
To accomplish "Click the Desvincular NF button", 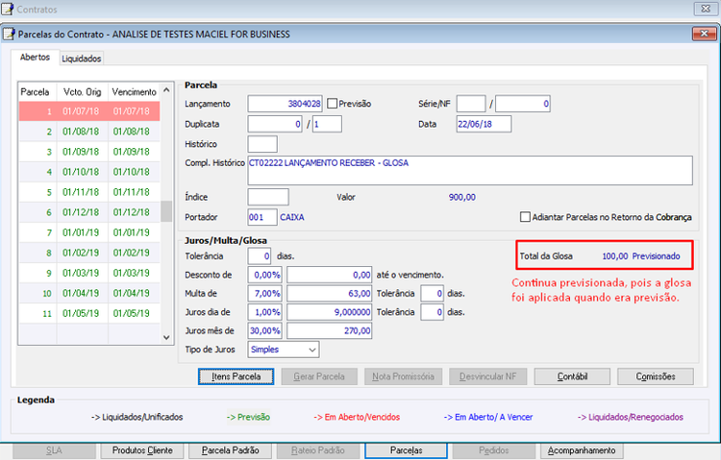I will [487, 376].
